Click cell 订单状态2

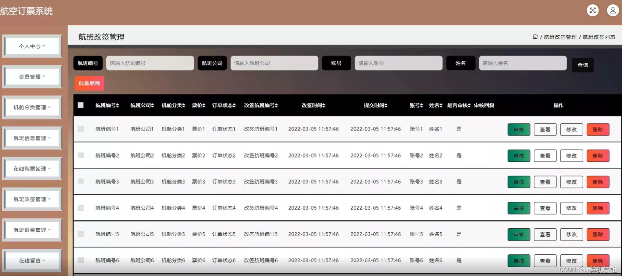coord(224,155)
